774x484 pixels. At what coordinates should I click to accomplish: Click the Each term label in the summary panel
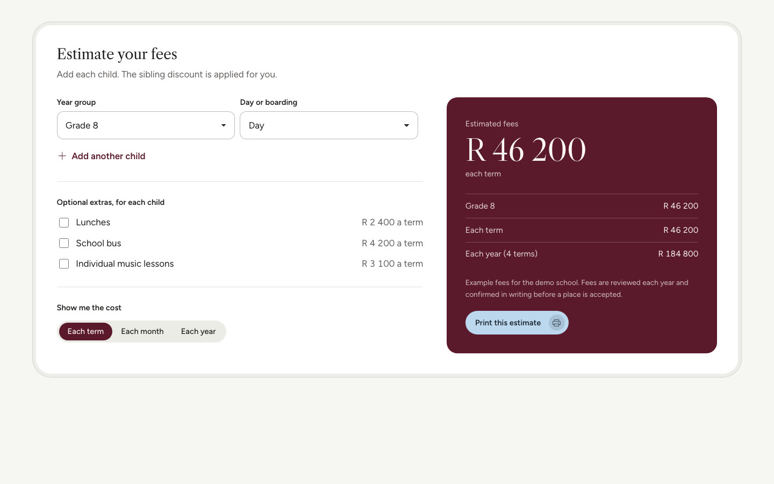pos(484,230)
